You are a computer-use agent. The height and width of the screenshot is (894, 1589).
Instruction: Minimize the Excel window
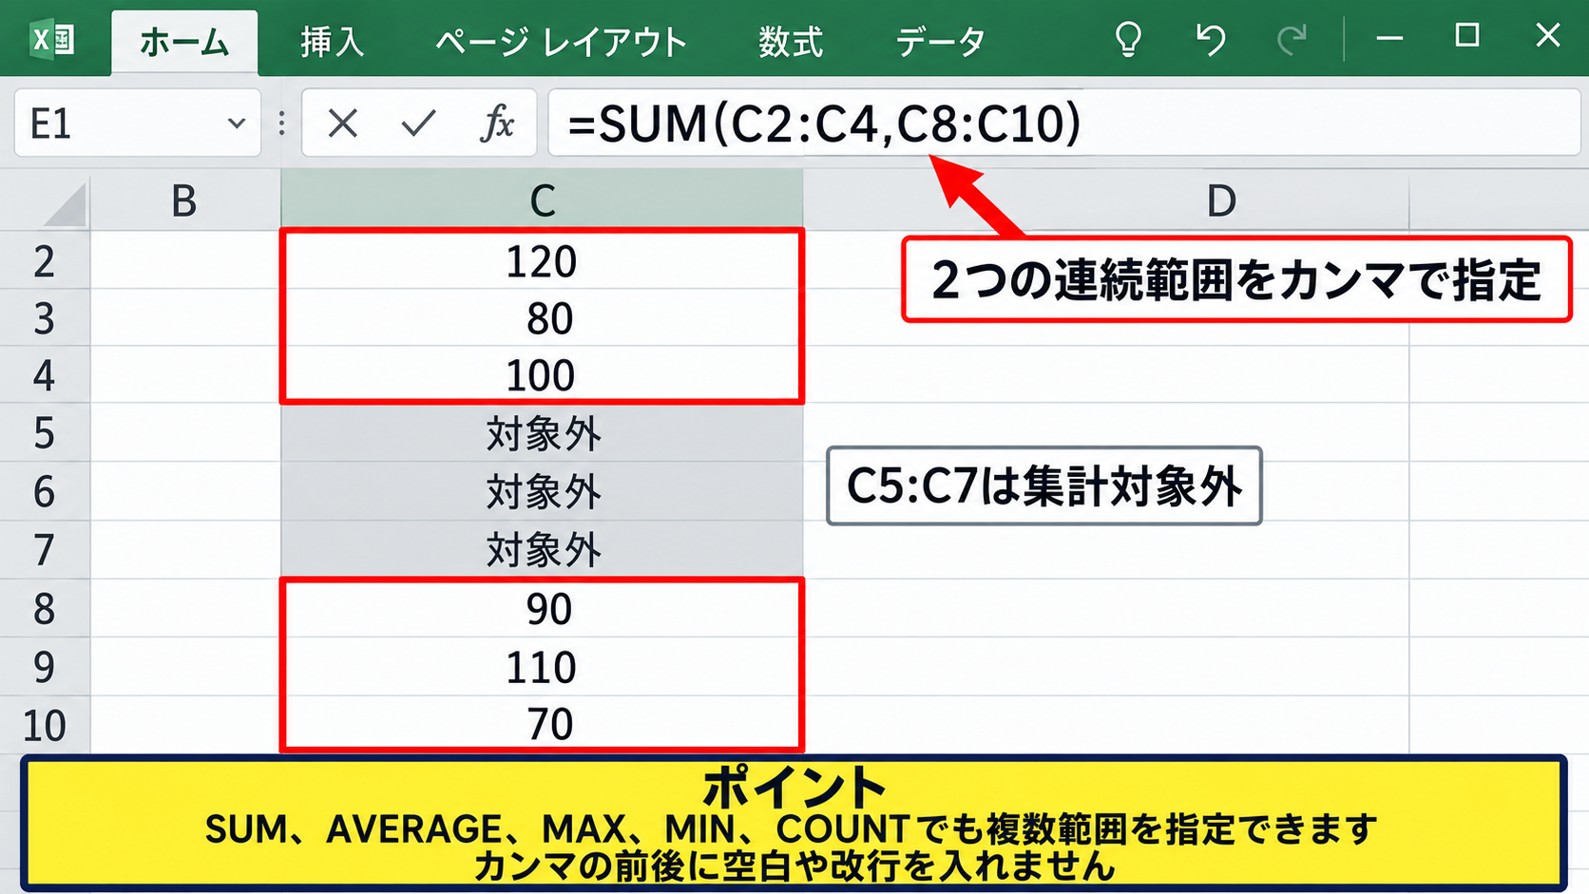tap(1389, 38)
